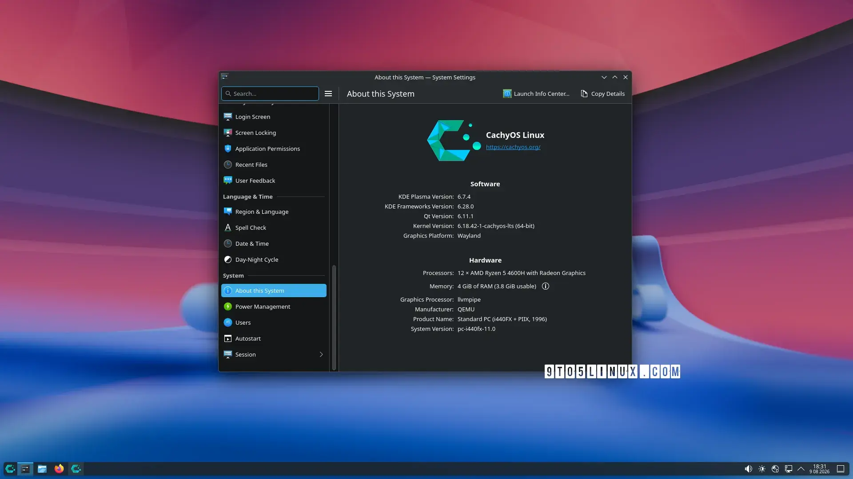Open Recent Files settings
Image resolution: width=853 pixels, height=479 pixels.
pyautogui.click(x=274, y=165)
